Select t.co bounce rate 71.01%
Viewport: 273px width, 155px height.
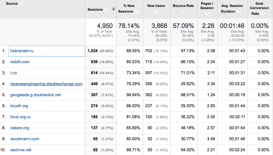(x=188, y=73)
